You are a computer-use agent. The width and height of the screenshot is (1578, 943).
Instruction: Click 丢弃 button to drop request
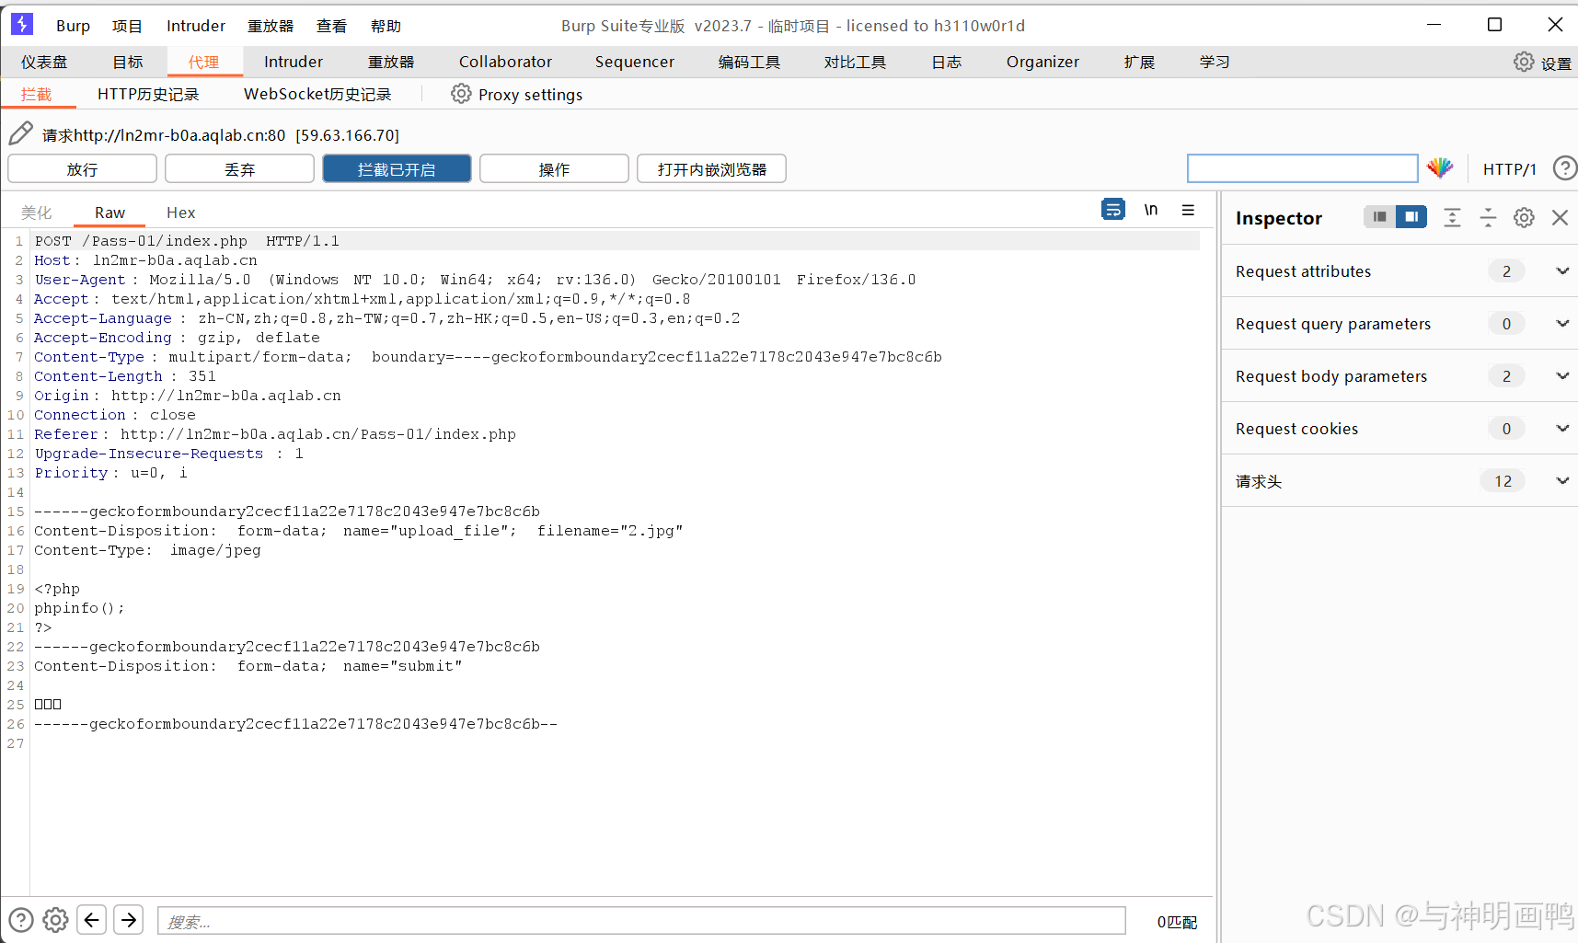coord(239,168)
